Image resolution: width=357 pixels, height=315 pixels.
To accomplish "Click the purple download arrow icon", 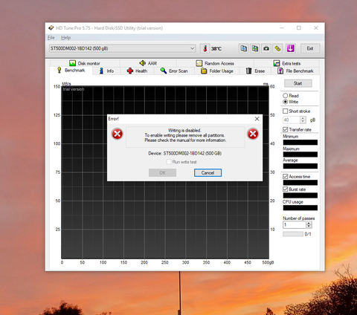I will 291,48.
